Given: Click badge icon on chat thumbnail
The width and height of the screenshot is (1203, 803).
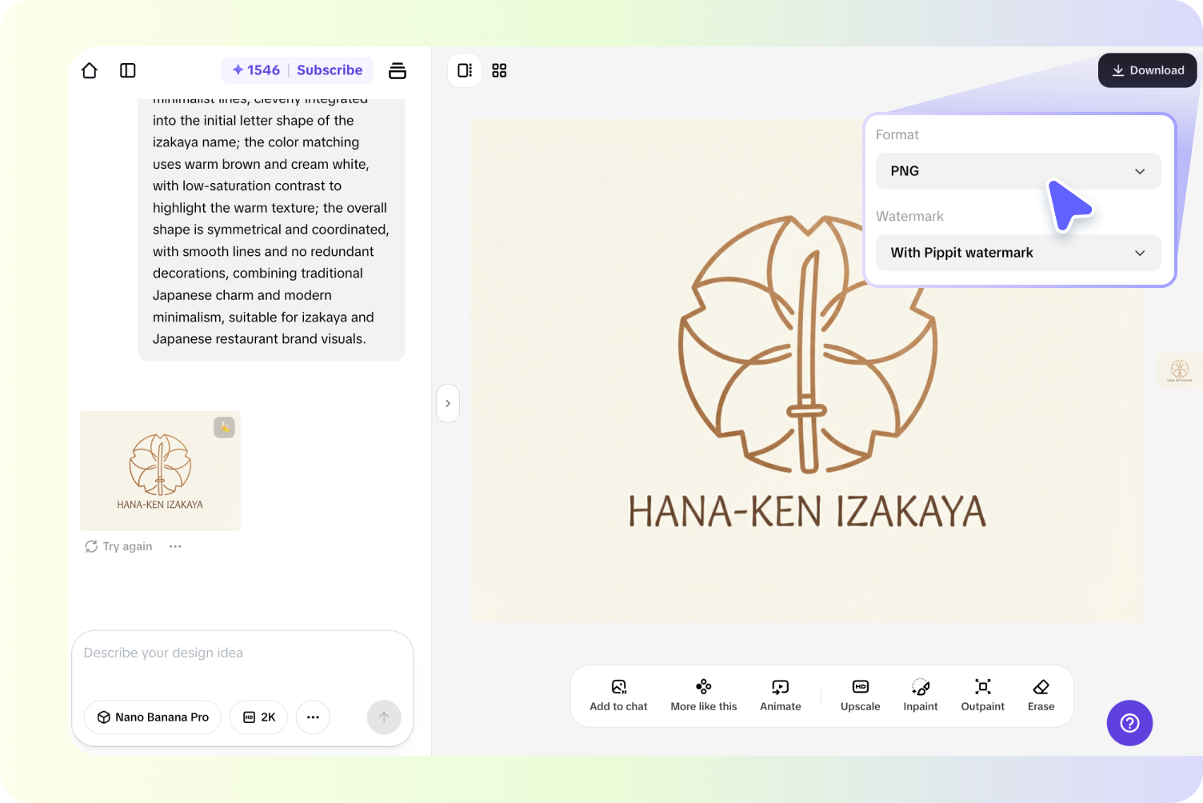Looking at the screenshot, I should click(225, 428).
